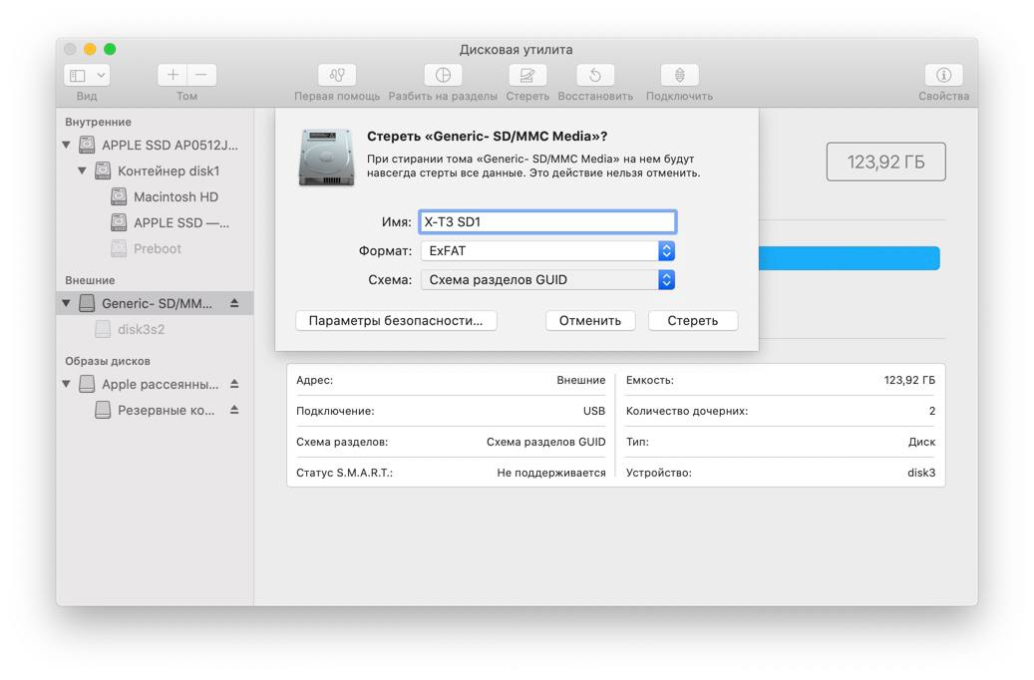The image size is (1034, 680).
Task: Click the Стереть confirm button
Action: point(692,320)
